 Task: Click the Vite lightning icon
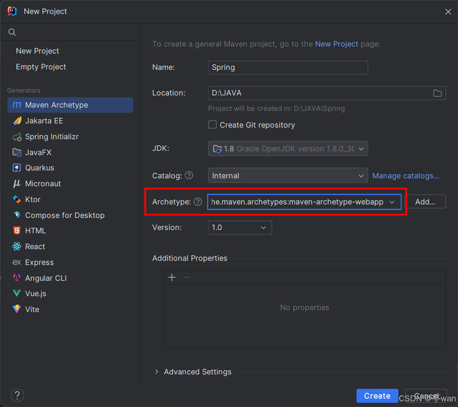(x=17, y=309)
